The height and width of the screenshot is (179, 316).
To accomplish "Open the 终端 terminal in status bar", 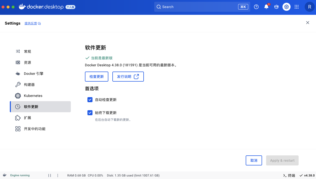I will pyautogui.click(x=289, y=175).
